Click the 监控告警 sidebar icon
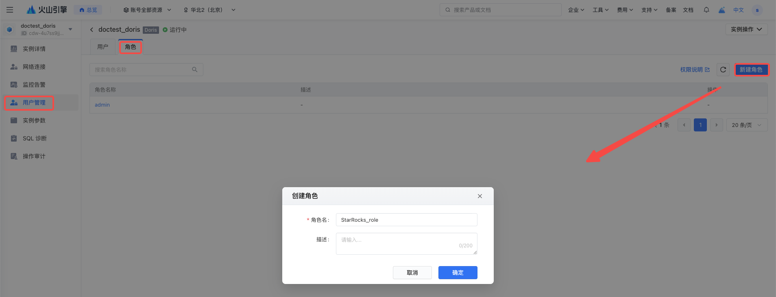776x297 pixels. click(x=14, y=85)
